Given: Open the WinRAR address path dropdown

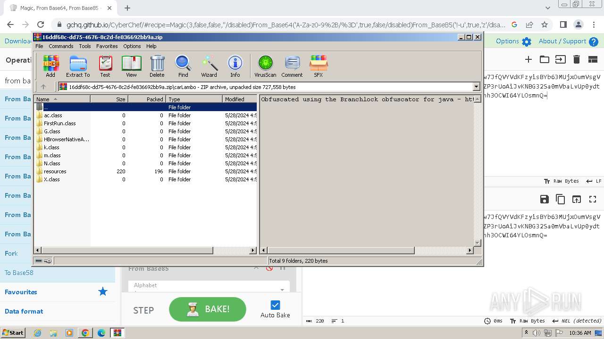Looking at the screenshot, I should tap(476, 87).
